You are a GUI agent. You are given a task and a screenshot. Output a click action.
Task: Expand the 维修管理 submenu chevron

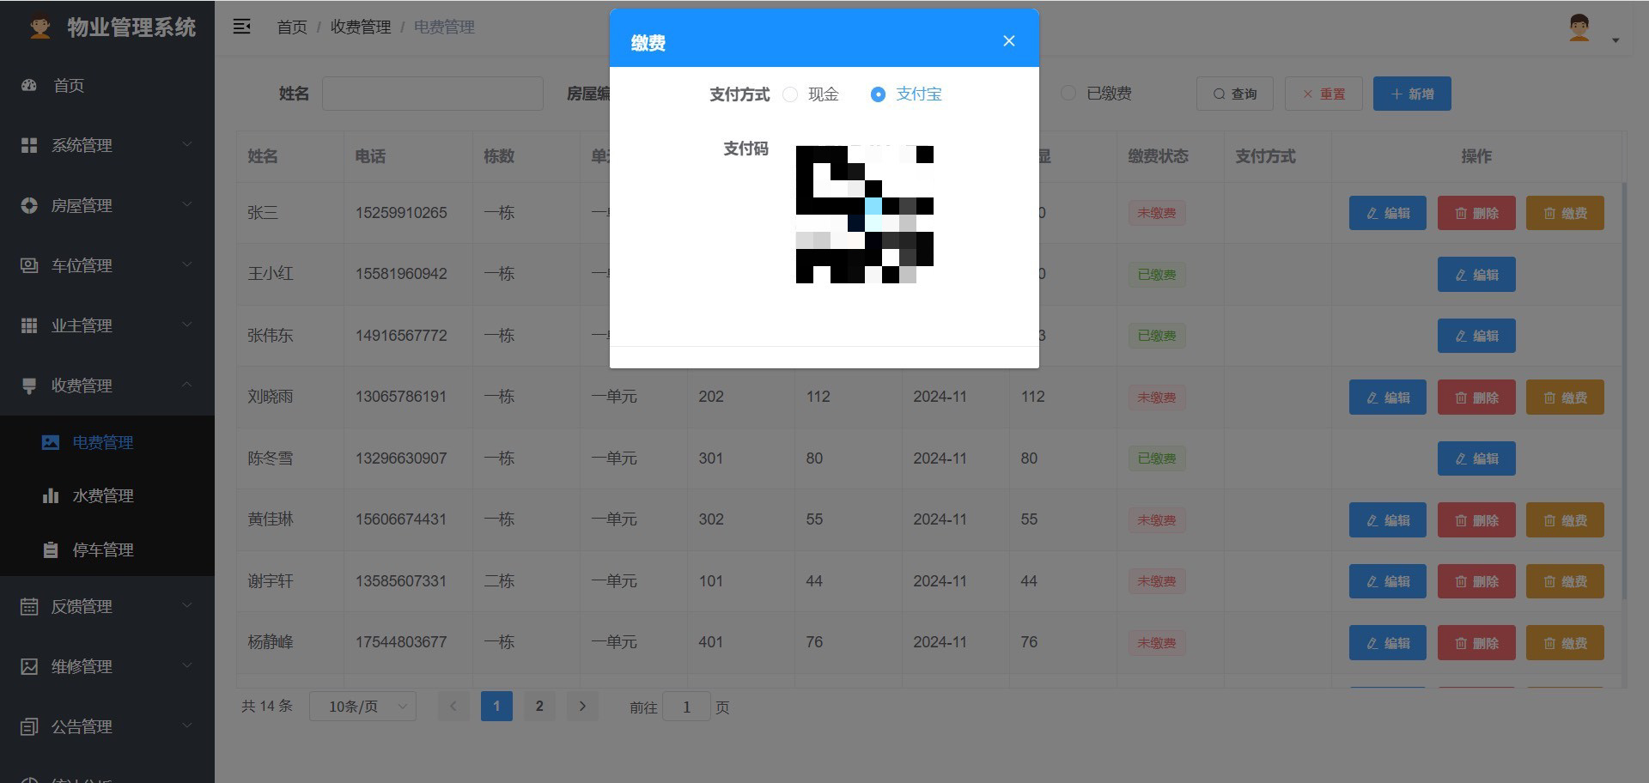(x=187, y=665)
